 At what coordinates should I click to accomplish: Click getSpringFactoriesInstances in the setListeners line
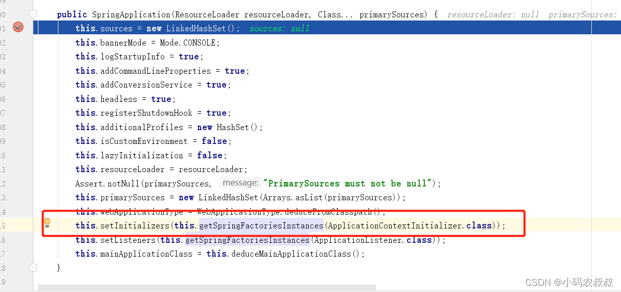click(x=247, y=240)
